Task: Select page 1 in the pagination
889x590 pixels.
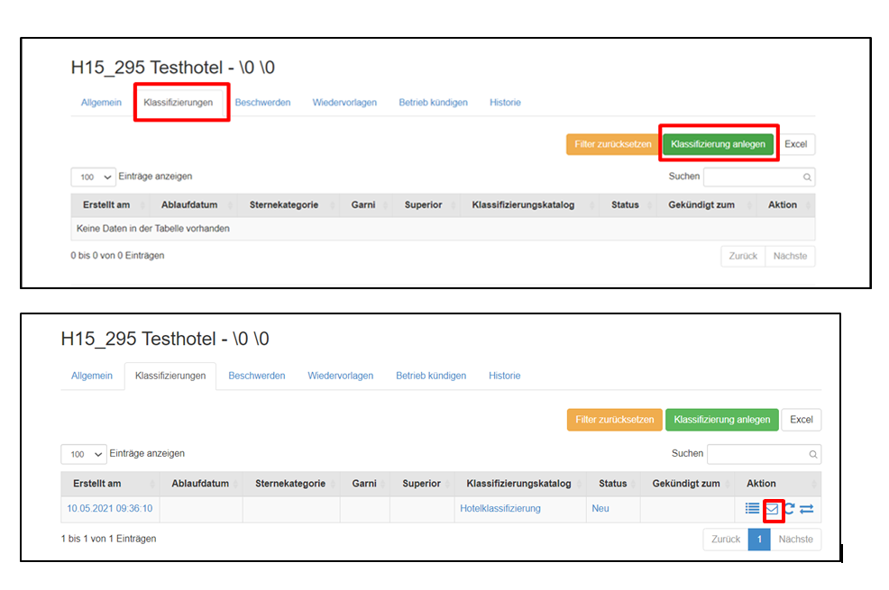Action: pyautogui.click(x=759, y=540)
